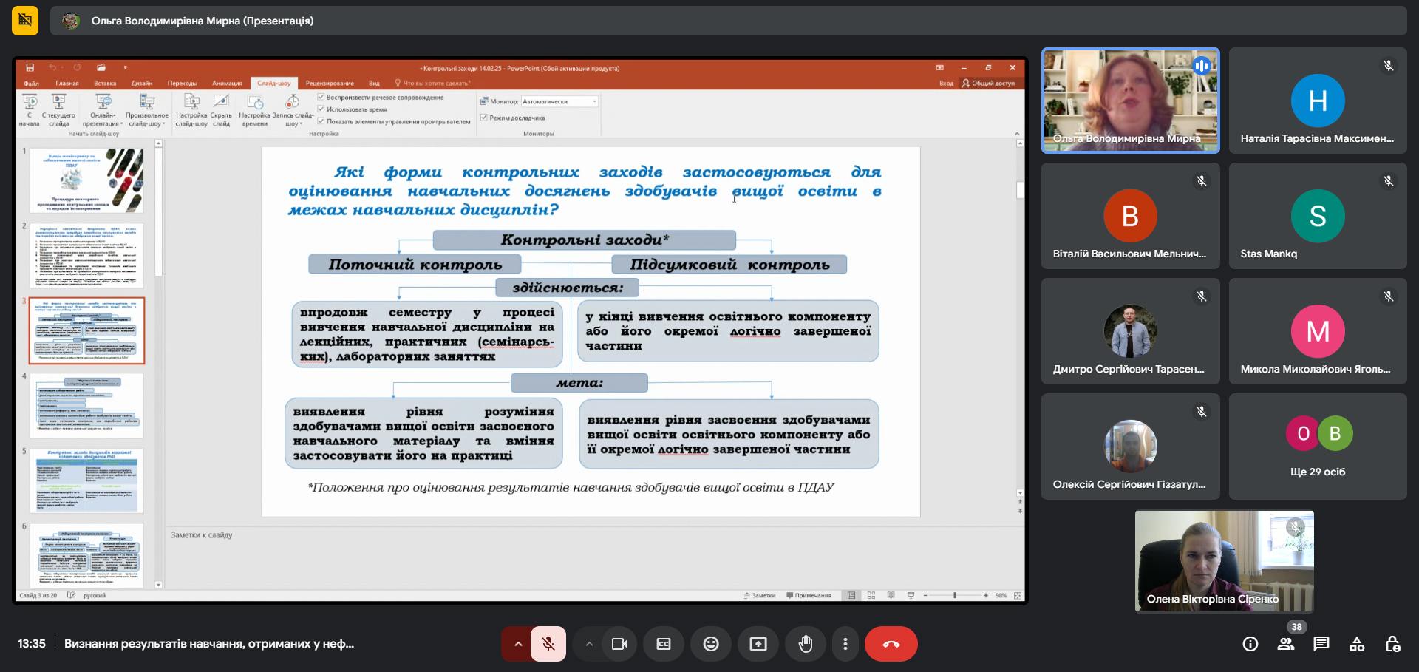
Task: Start slideshow 'С начала'
Action: tap(30, 110)
